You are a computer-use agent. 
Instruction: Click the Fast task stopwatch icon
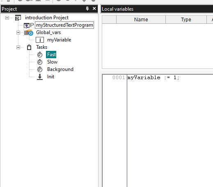coord(40,55)
